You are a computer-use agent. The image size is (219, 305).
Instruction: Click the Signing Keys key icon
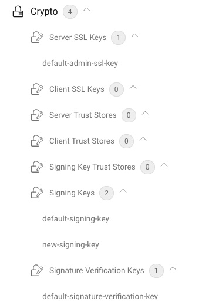(37, 193)
